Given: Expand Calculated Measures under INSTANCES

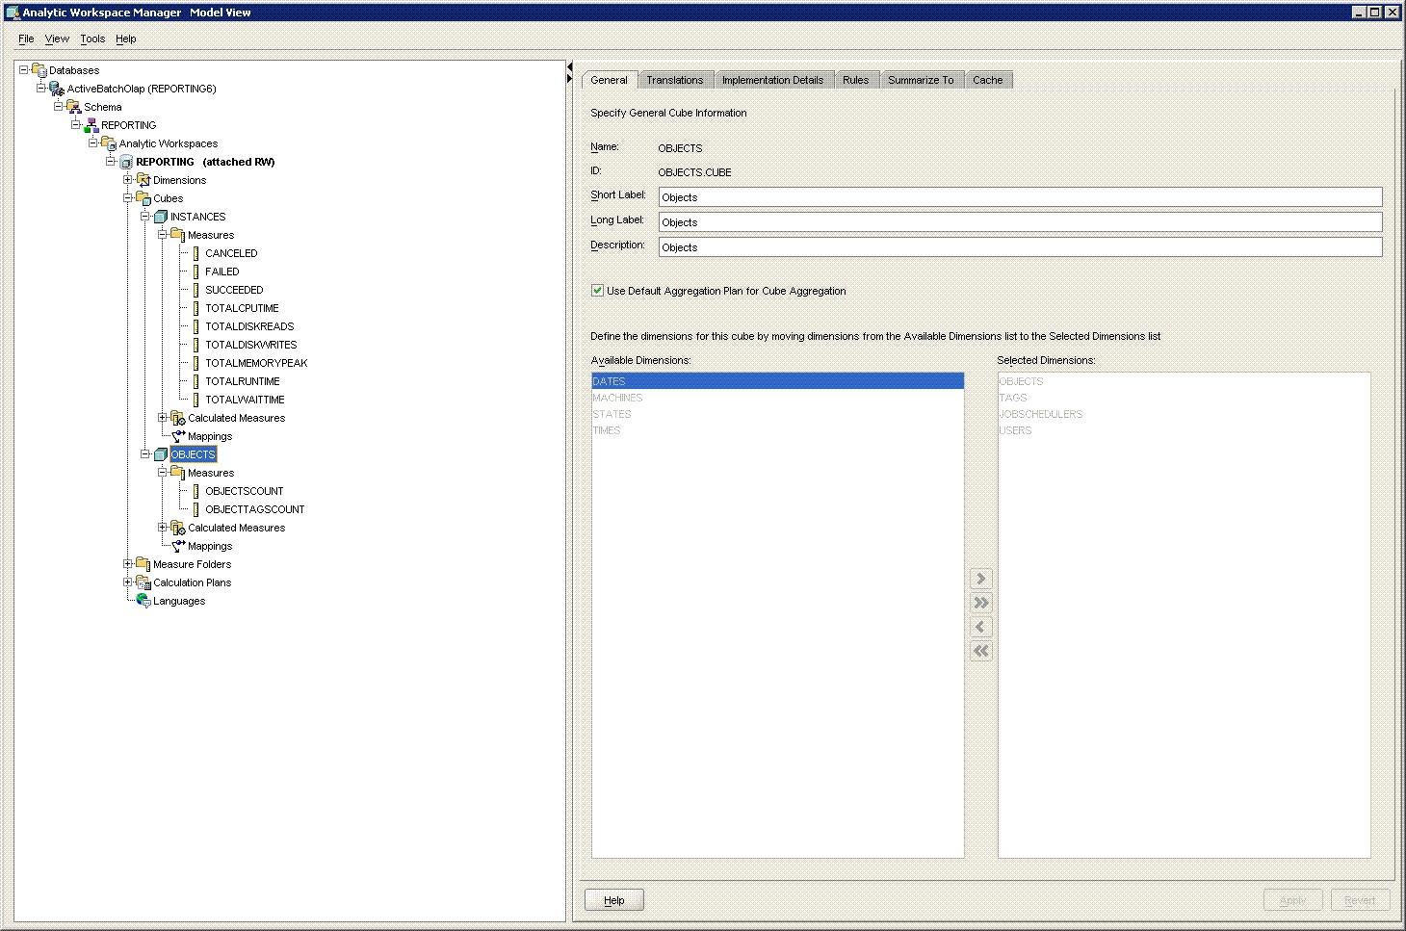Looking at the screenshot, I should [163, 417].
